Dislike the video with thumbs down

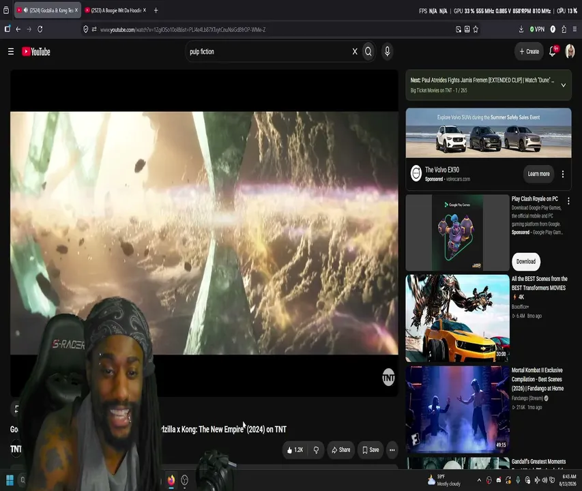[x=316, y=450]
